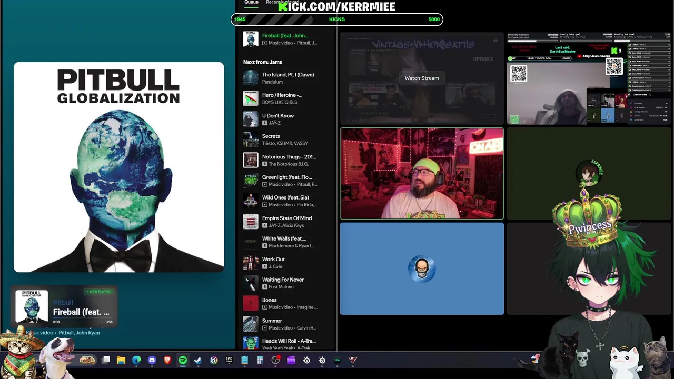
Task: Click the Steam taskbar icon
Action: click(x=198, y=360)
